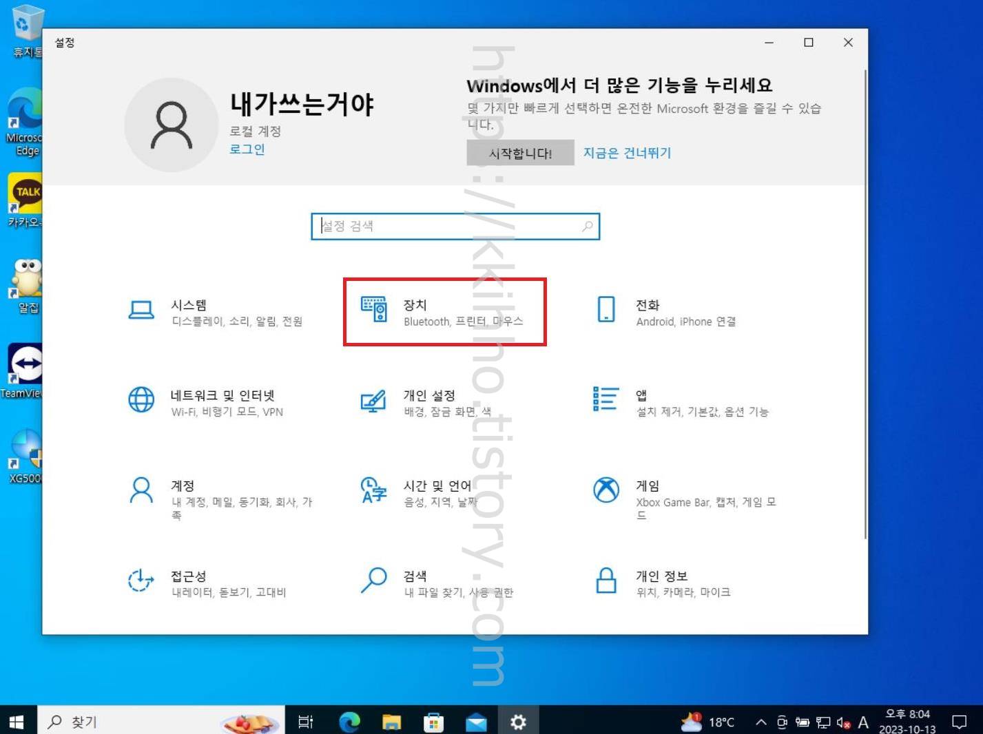Select Xbox Game Bar description text
Screen dimensions: 983x734
[x=706, y=508]
